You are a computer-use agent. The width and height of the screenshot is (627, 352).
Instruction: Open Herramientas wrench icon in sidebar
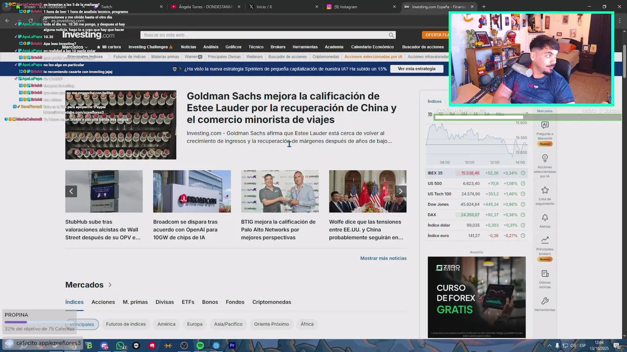pos(545,301)
